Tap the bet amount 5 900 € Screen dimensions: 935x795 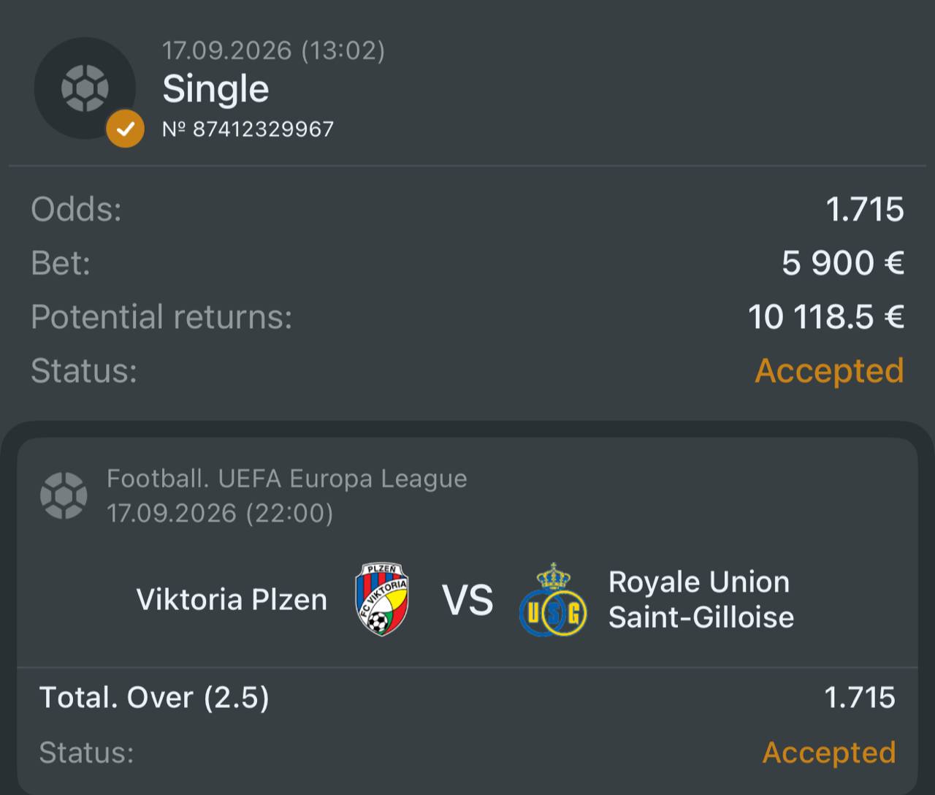tap(843, 263)
